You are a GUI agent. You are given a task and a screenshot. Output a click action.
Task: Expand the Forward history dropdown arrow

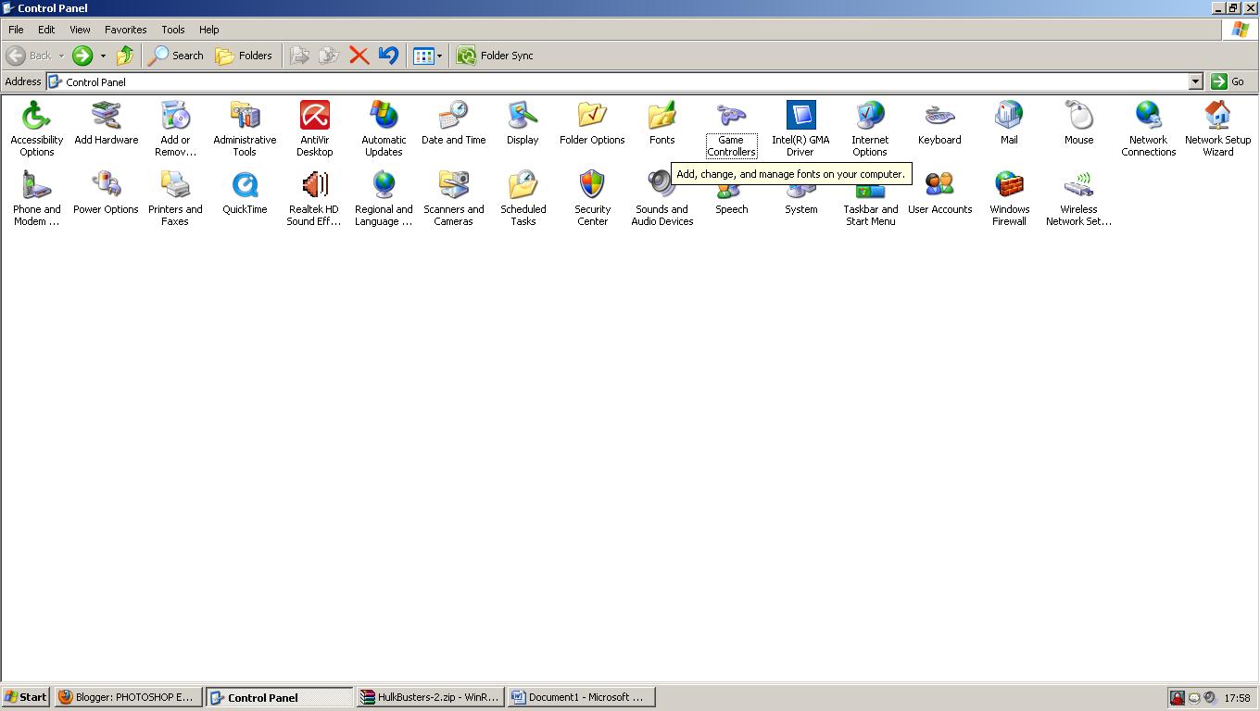[x=103, y=56]
